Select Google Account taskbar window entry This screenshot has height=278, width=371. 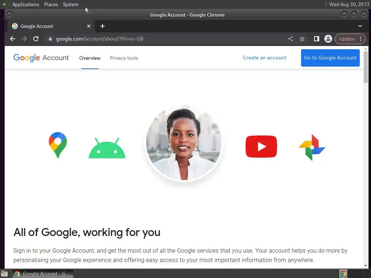[43, 274]
